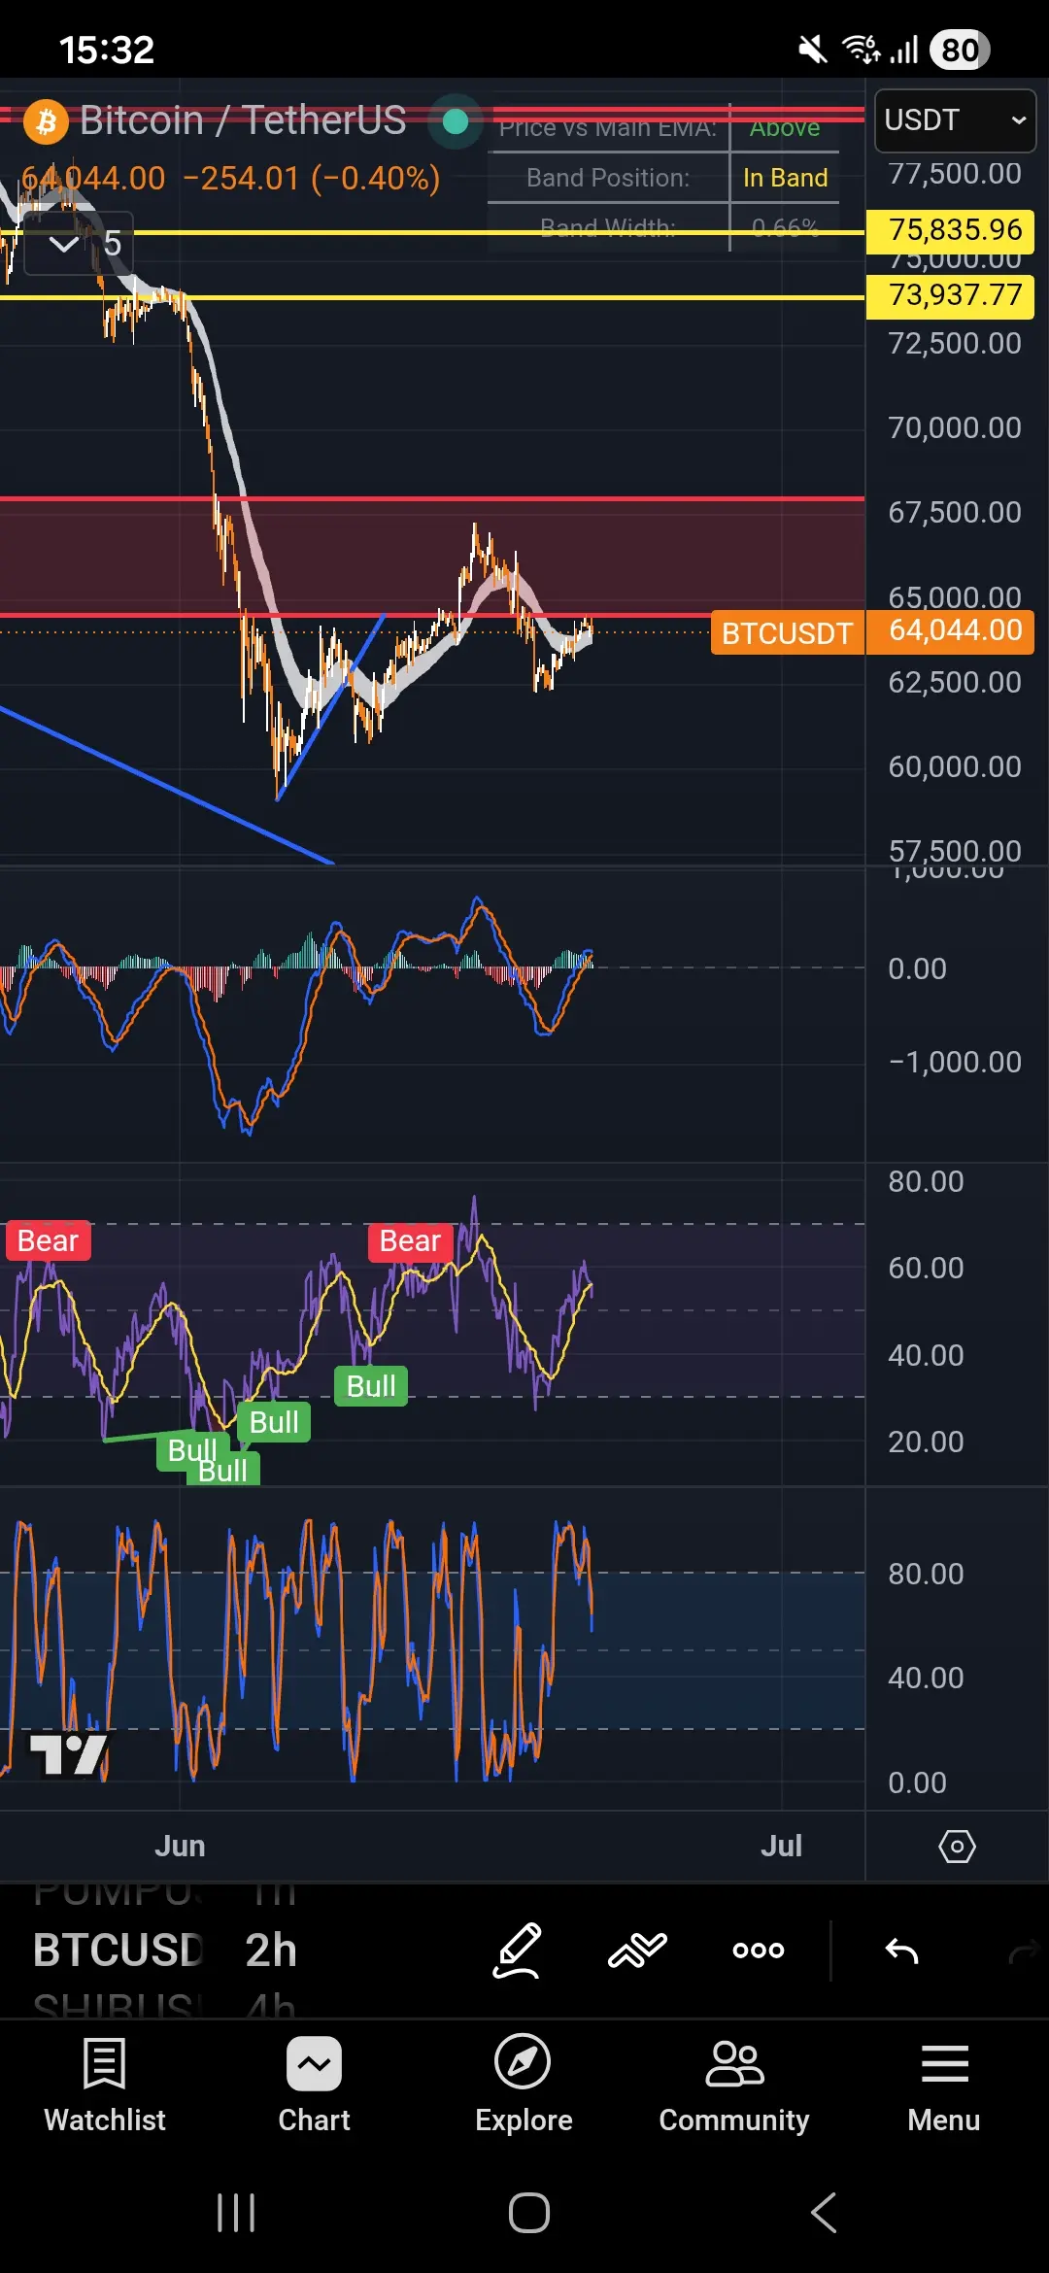Screen dimensions: 1049x2273
Task: Open chart settings hexagon icon
Action: click(957, 1846)
